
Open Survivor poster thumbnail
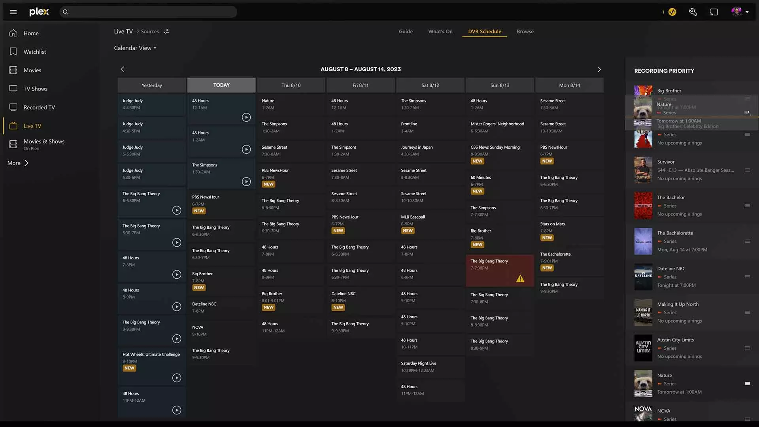[643, 170]
